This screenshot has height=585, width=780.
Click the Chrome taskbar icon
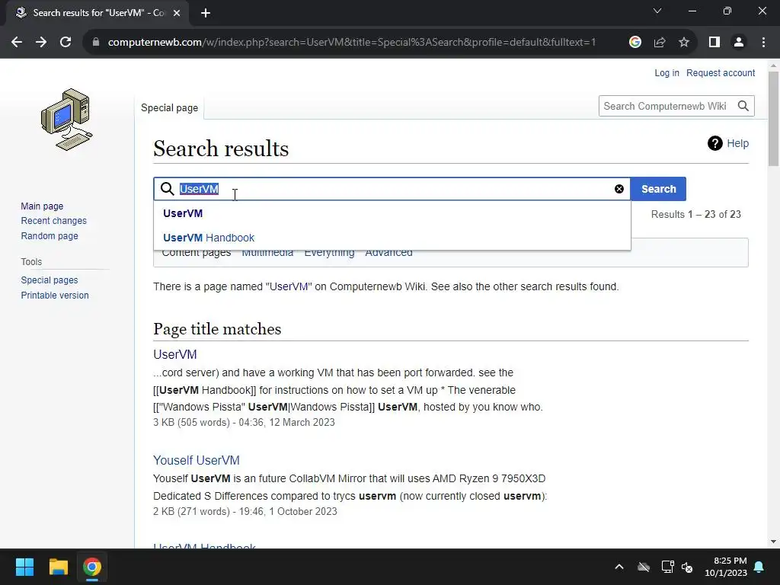coord(92,567)
